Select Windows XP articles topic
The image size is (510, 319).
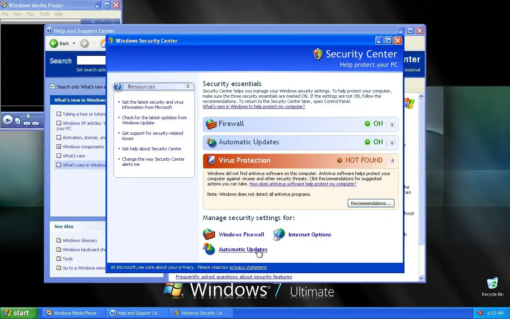pyautogui.click(x=81, y=126)
